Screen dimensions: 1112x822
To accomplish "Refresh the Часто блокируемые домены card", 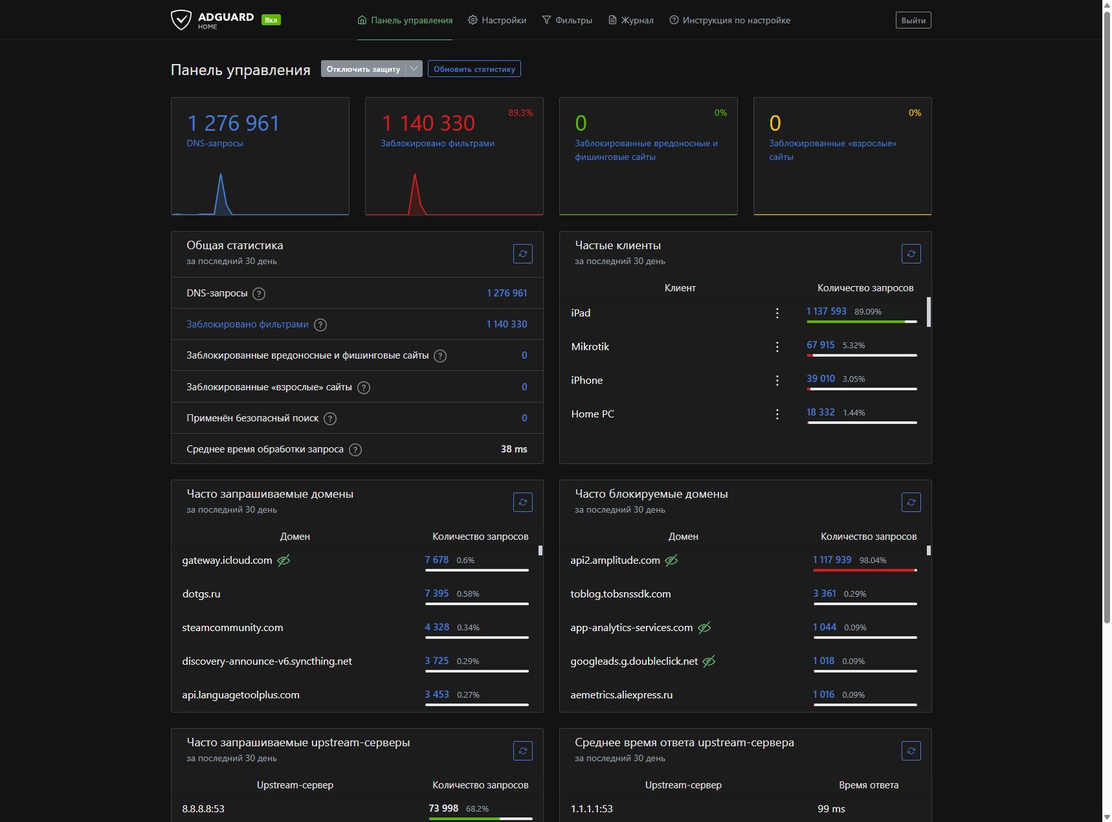I will coord(911,502).
